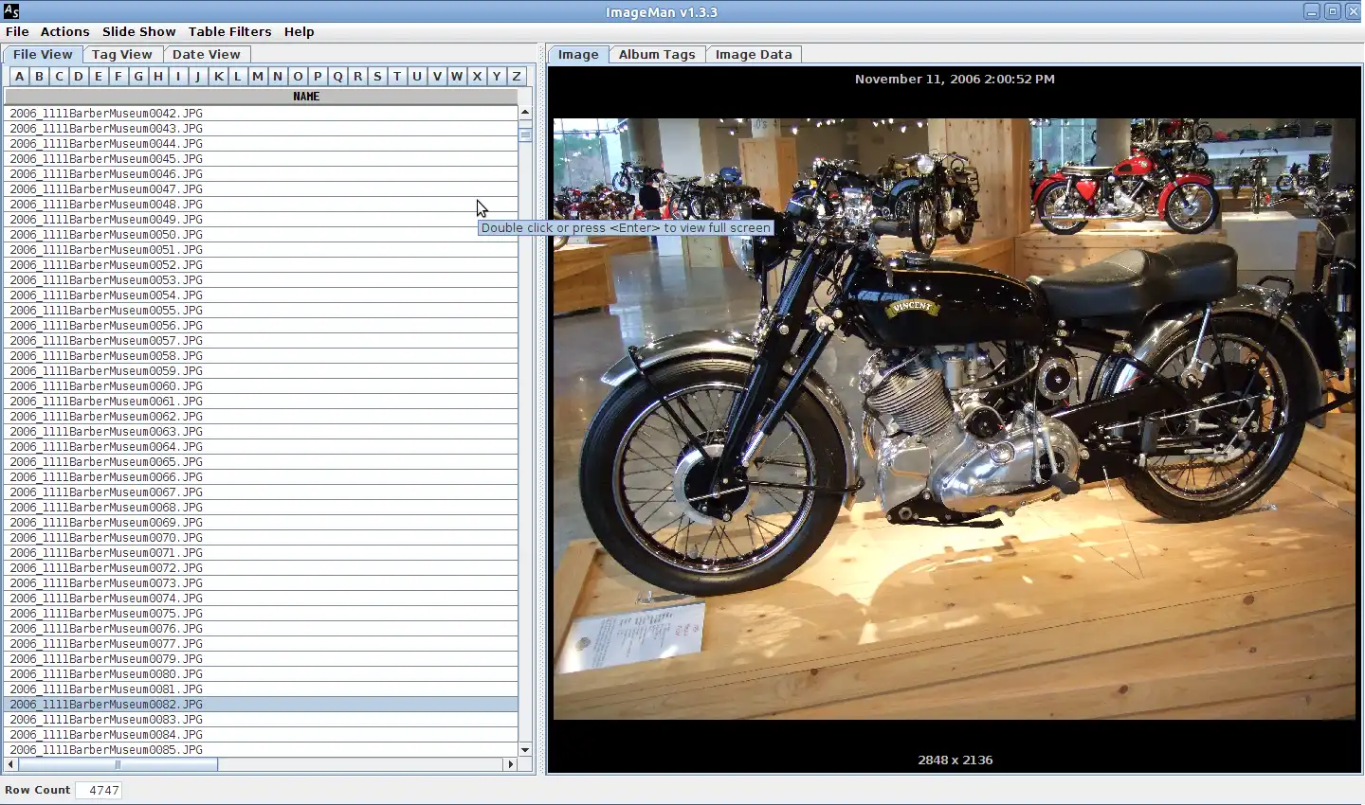Filter file list by letter Z
The width and height of the screenshot is (1365, 805).
[516, 76]
